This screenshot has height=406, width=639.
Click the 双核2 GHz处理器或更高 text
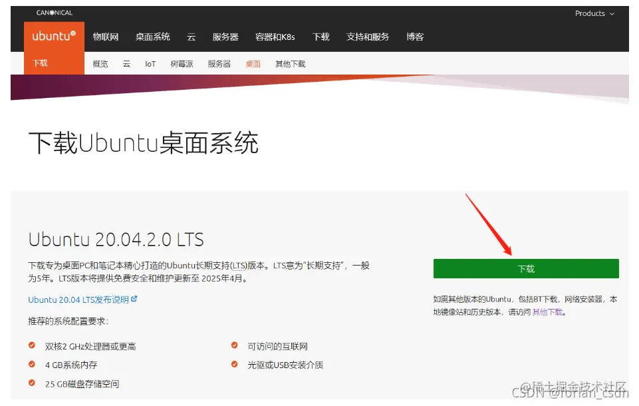click(90, 346)
